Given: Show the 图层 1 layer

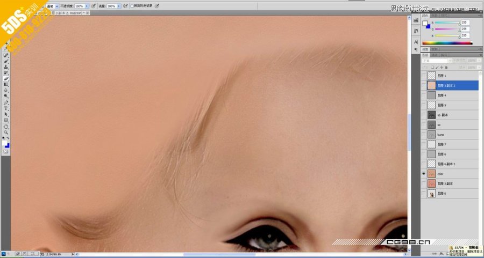Looking at the screenshot, I should tap(424, 76).
